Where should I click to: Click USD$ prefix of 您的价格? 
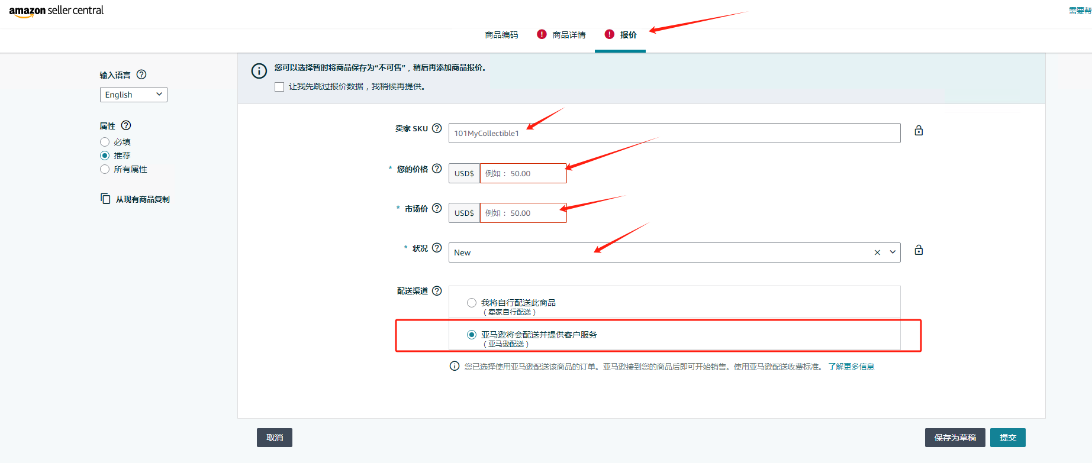click(464, 173)
